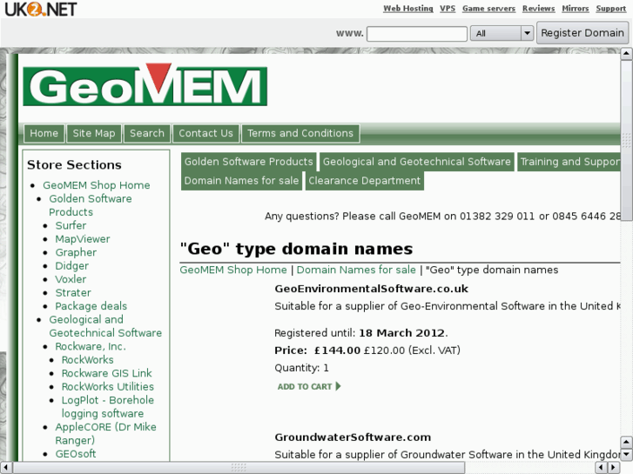The width and height of the screenshot is (633, 474).
Task: Open the Rockware GIS Link sidebar link
Action: [106, 373]
